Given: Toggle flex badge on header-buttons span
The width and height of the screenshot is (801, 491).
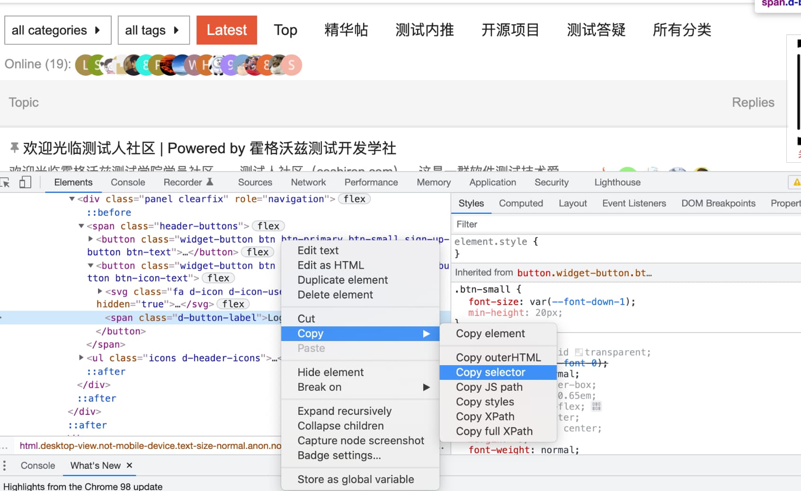Looking at the screenshot, I should click(268, 226).
